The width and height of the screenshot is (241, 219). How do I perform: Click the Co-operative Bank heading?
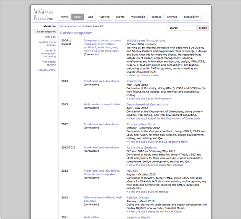(x=141, y=124)
